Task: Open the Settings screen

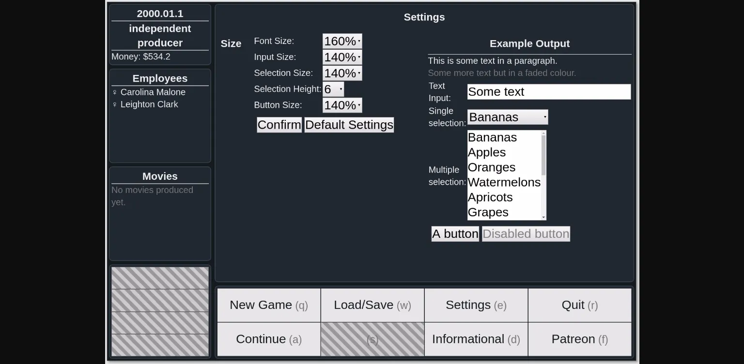Action: pos(475,305)
